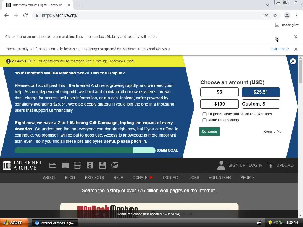Click the Internet Archive logo
The height and width of the screenshot is (227, 303).
22,165
